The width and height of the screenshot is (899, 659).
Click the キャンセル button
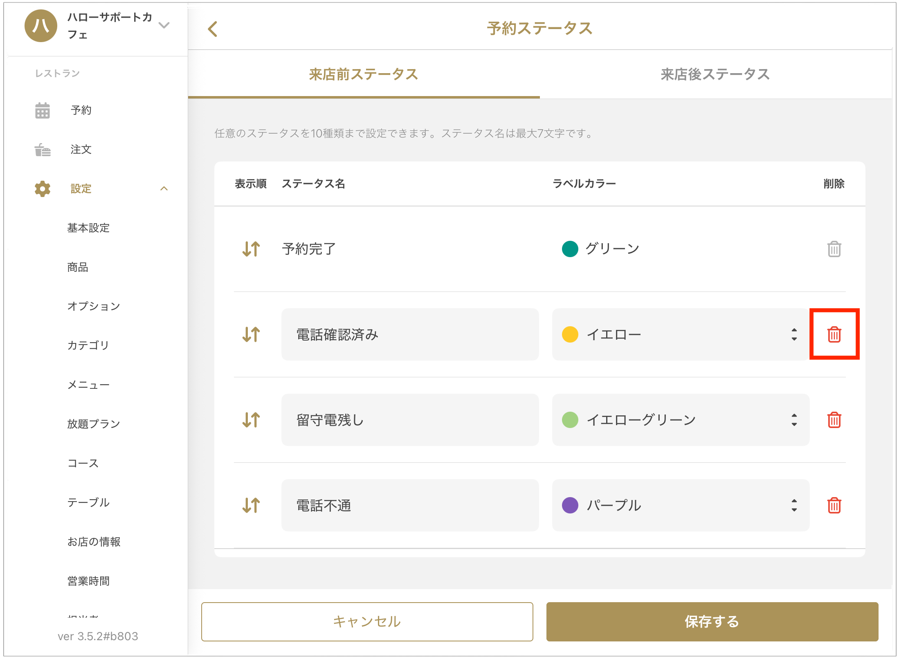pyautogui.click(x=367, y=621)
